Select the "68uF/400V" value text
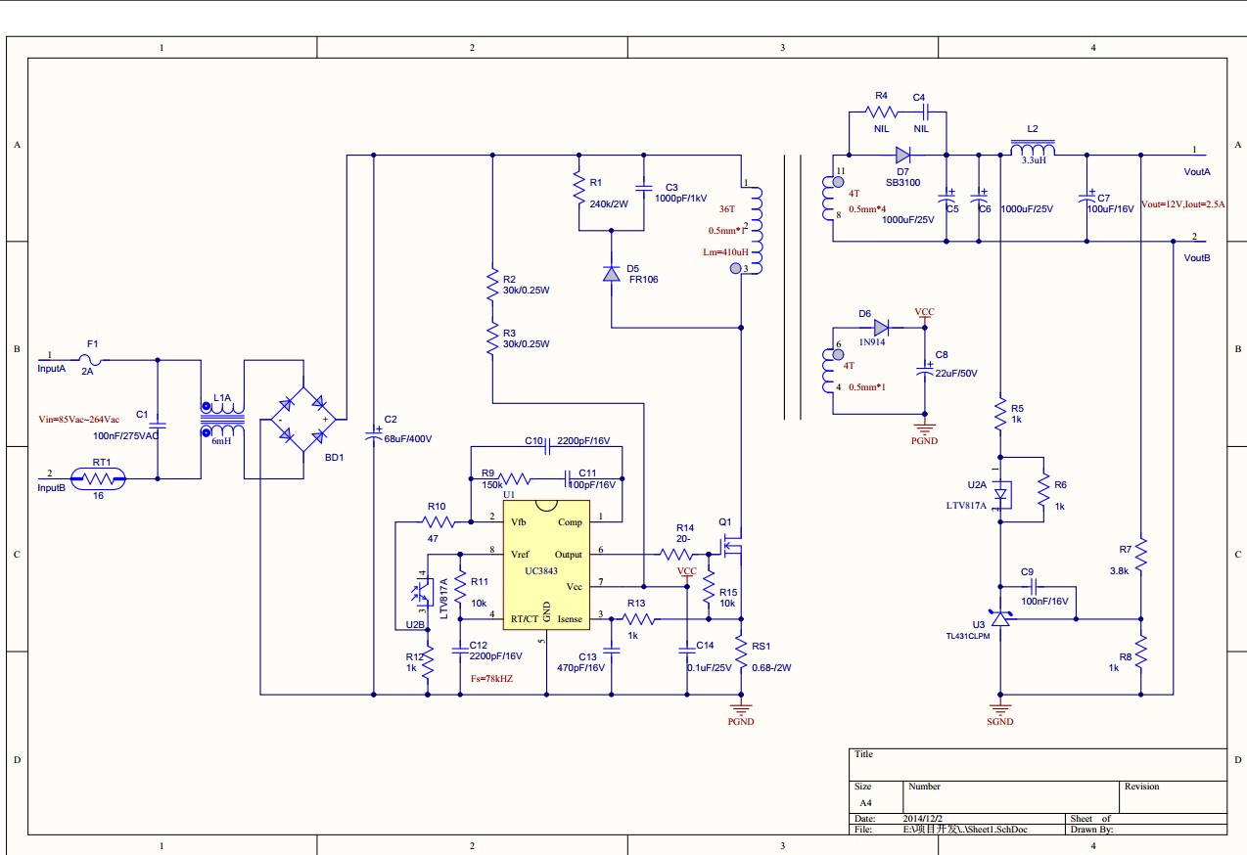Screen dimensions: 1247x855 (x=408, y=438)
